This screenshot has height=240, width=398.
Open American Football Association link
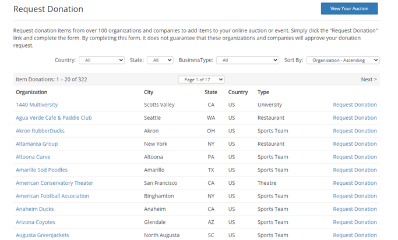pos(52,196)
